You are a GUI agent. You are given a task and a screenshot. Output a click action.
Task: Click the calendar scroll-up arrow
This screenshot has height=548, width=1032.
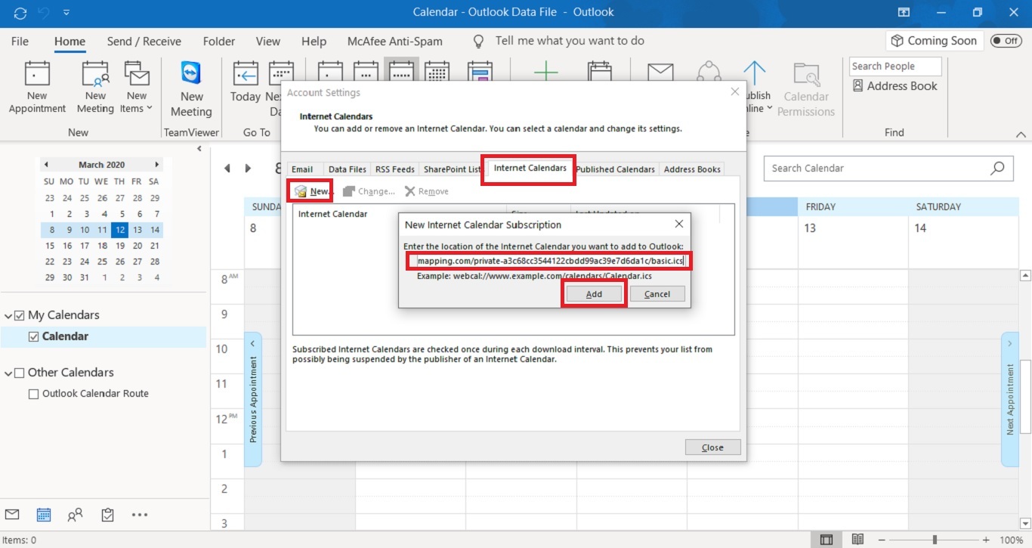[x=1025, y=276]
